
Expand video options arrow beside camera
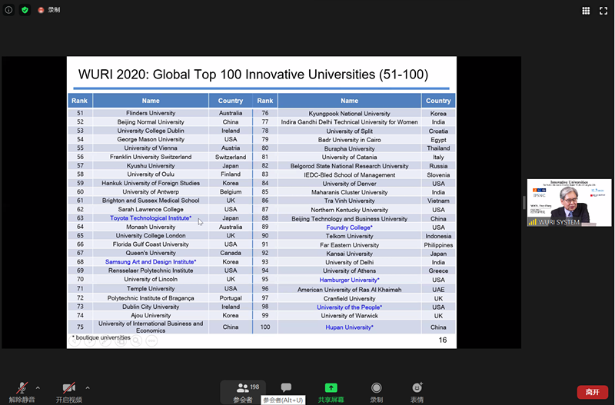[88, 387]
